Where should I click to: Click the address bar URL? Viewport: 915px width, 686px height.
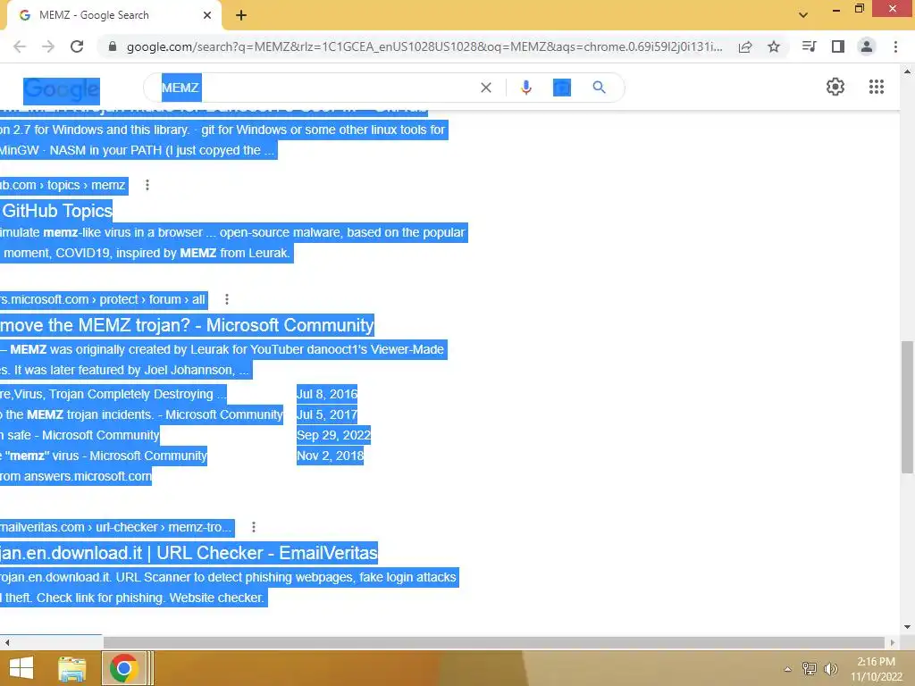pos(424,46)
